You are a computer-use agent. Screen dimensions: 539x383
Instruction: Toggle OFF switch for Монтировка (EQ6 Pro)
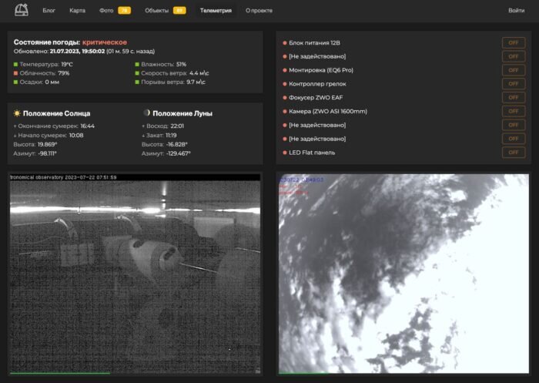514,70
